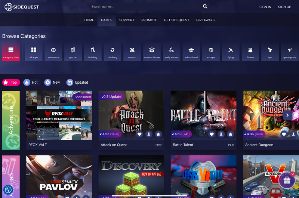Screen dimensions: 299x198
Task: Open the combat category
Action: tap(132, 52)
